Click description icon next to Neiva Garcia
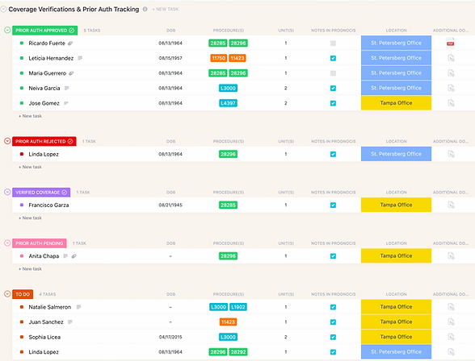The height and width of the screenshot is (361, 475). 66,88
